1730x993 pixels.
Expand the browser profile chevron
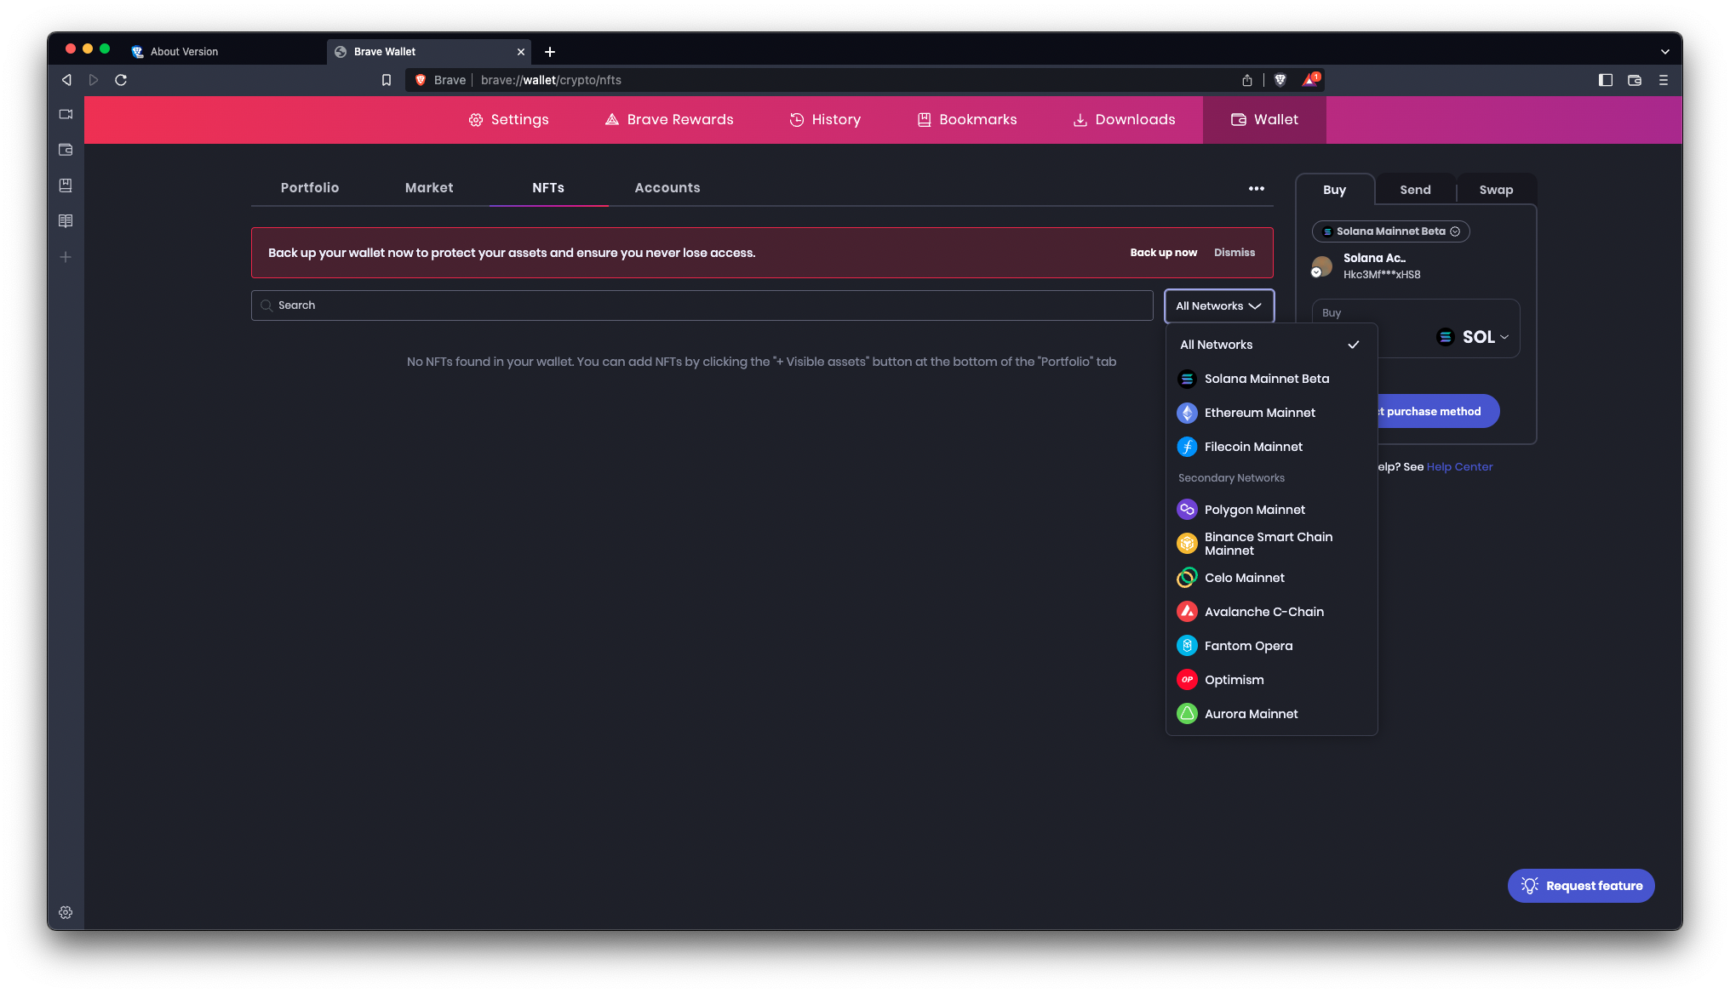tap(1665, 52)
